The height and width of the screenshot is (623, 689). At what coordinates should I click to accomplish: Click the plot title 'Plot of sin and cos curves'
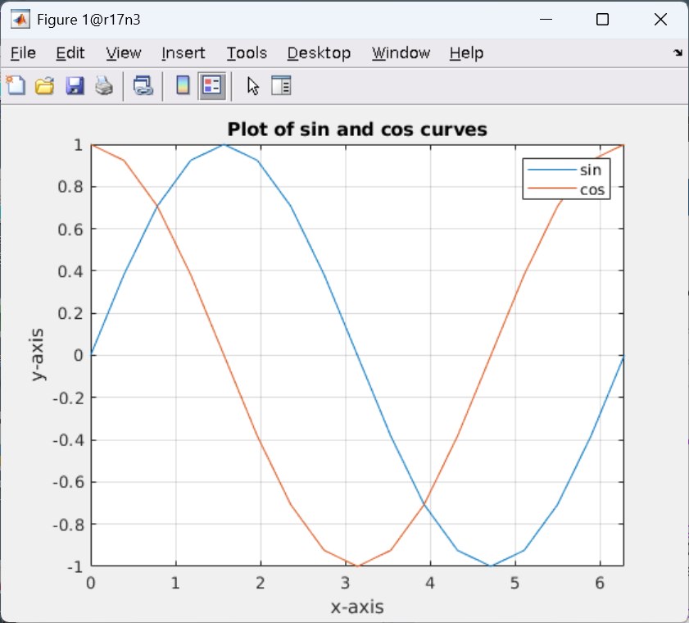[x=357, y=130]
